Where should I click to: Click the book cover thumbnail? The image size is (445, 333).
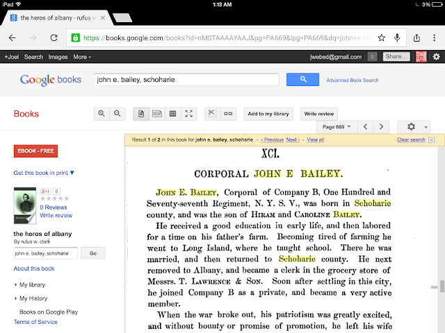[25, 205]
